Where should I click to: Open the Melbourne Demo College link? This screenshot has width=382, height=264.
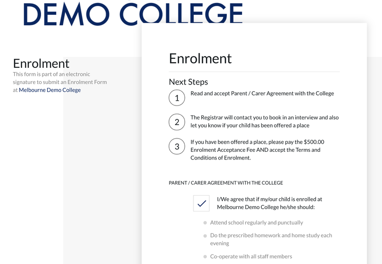click(x=50, y=90)
